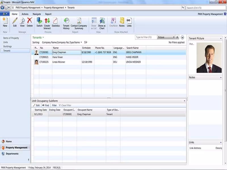This screenshot has width=227, height=170.
Task: Open the Dynamics NAV application menu dropdown
Action: tap(5, 14)
